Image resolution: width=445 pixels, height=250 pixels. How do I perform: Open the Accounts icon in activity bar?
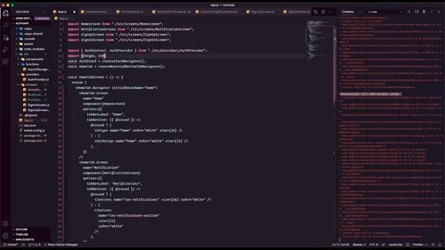(6, 224)
